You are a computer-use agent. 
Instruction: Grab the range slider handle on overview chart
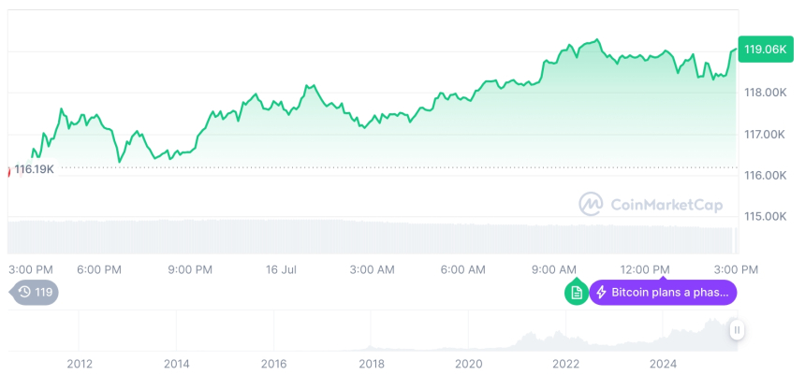737,330
